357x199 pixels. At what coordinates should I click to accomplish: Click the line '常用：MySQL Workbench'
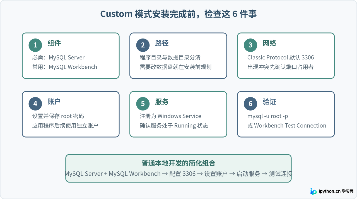click(x=65, y=67)
